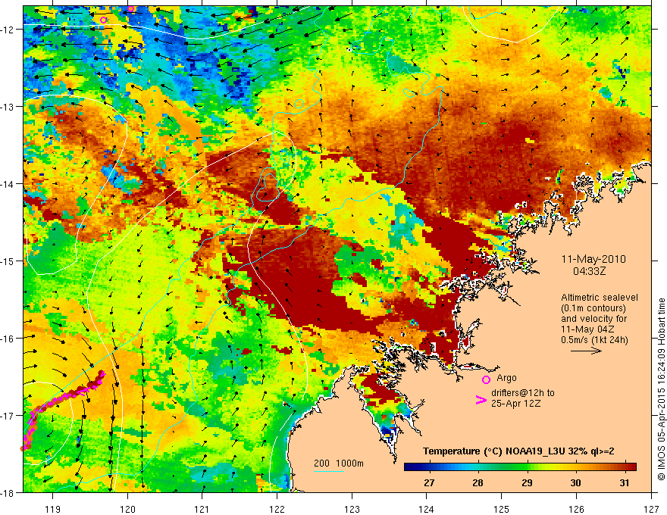667x515 pixels.
Task: Click the '11-May 04Z' caption line
Action: [587, 329]
